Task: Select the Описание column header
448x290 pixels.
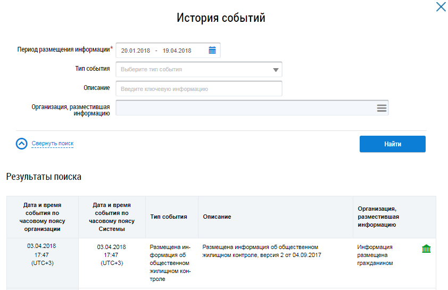Action: click(x=217, y=217)
